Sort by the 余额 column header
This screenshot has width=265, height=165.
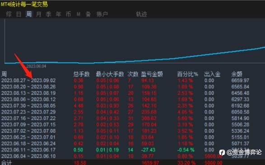pos(237,74)
